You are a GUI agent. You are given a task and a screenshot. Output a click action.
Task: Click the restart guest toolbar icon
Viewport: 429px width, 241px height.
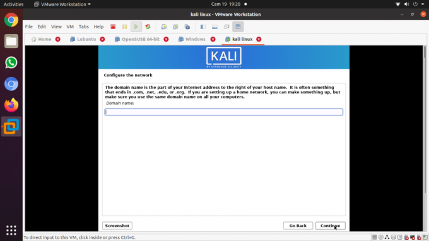(x=148, y=26)
